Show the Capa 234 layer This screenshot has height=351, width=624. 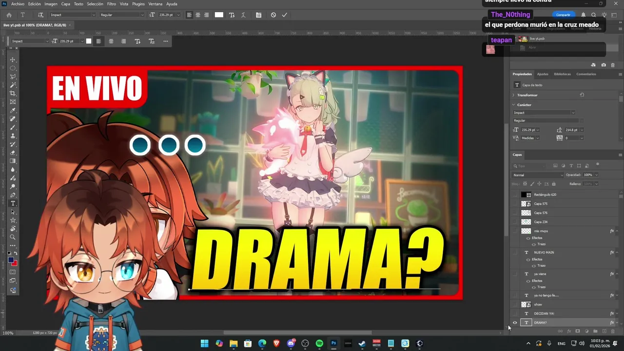coord(515,222)
